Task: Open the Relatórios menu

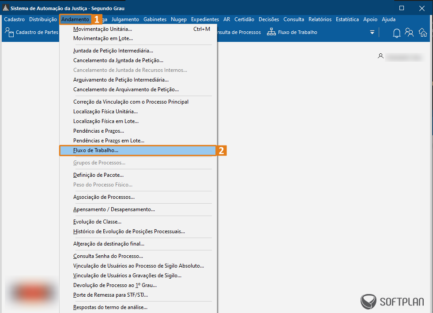Action: pos(320,19)
